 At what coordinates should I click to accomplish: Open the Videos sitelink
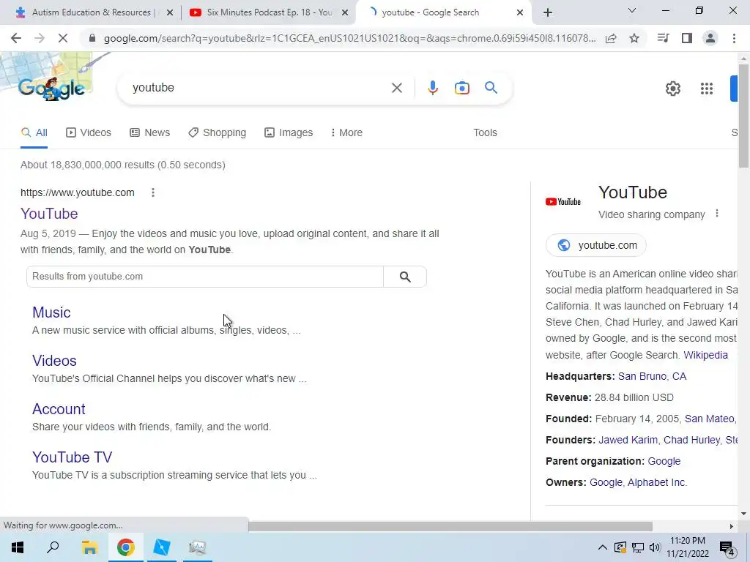pyautogui.click(x=54, y=361)
